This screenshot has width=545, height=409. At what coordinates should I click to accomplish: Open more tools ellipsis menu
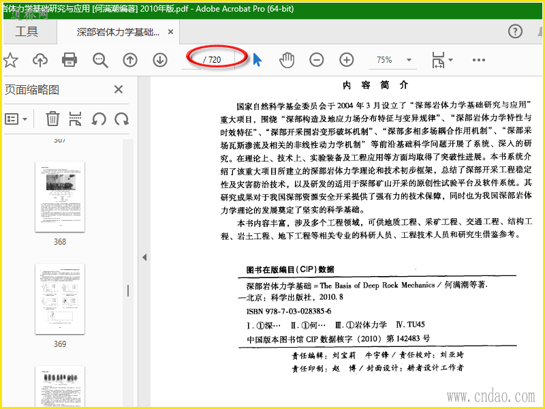pos(479,60)
